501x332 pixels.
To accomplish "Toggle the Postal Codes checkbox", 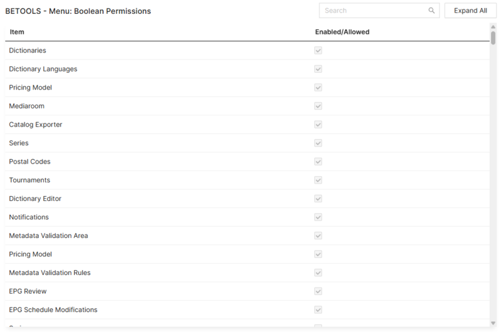I will click(318, 162).
